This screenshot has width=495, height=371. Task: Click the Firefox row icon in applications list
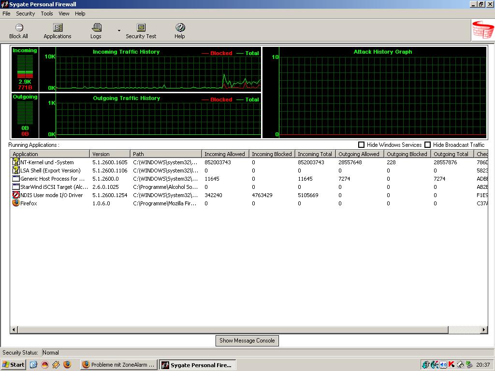point(16,203)
